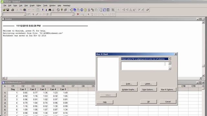Image resolution: width=207 pixels, height=116 pixels.
Task: Open the File menu
Action: click(x=5, y=5)
